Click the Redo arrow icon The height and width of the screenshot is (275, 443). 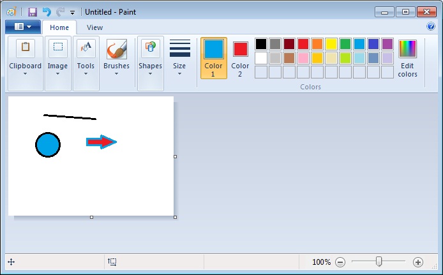pyautogui.click(x=60, y=12)
